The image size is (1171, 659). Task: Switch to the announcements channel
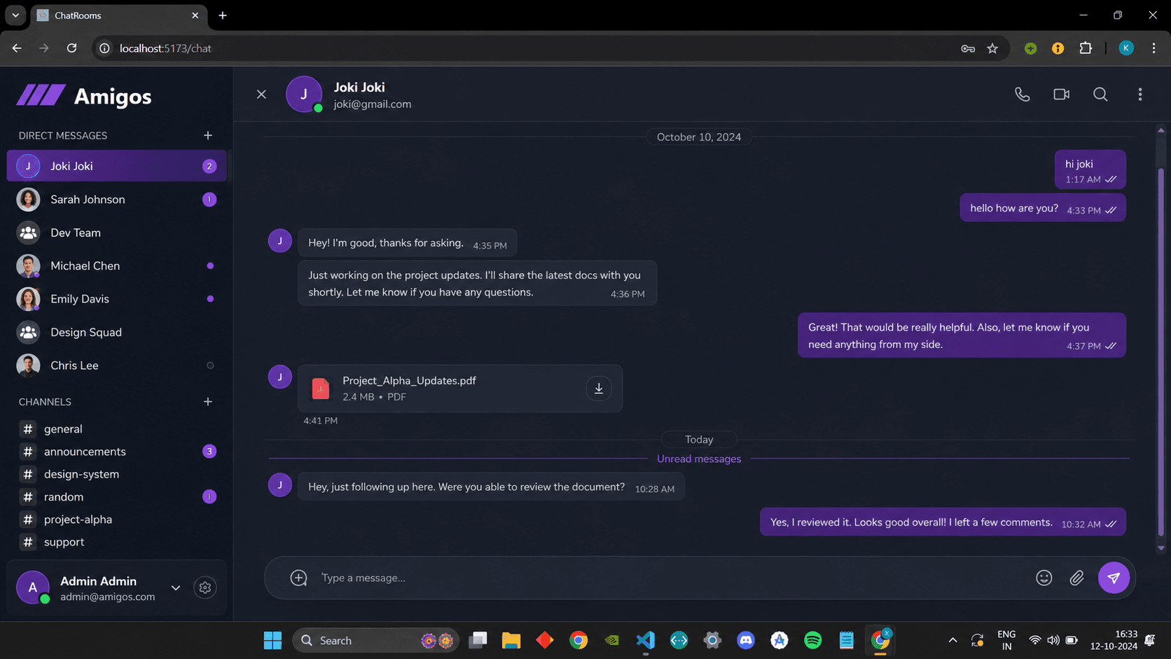coord(116,452)
